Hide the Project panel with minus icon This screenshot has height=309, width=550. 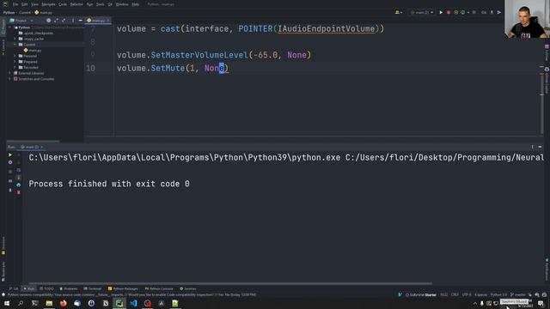pos(80,21)
